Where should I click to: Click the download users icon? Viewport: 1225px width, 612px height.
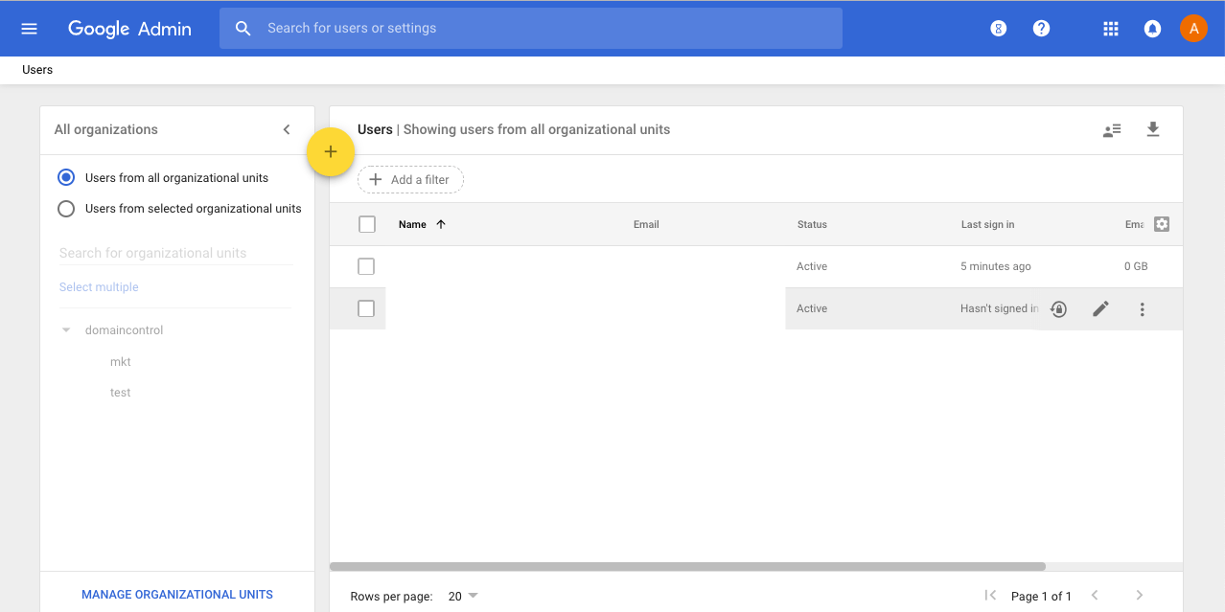1153,129
